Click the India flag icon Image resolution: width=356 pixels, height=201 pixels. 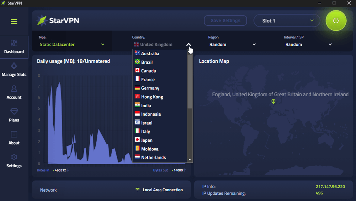[137, 105]
